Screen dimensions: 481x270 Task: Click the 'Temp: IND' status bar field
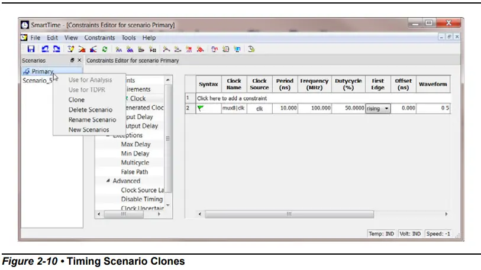[x=381, y=234]
